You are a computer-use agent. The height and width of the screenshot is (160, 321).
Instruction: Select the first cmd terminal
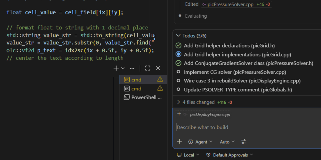[x=136, y=80]
